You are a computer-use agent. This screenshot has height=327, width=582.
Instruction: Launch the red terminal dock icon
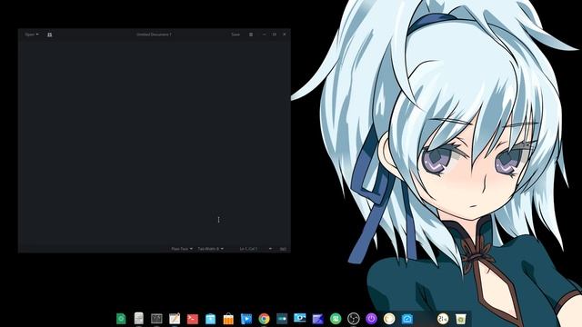(x=192, y=319)
